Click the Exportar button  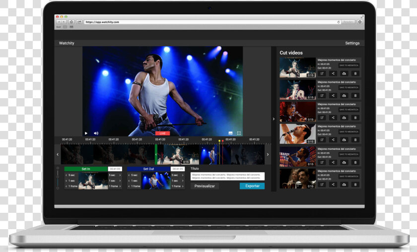252,186
